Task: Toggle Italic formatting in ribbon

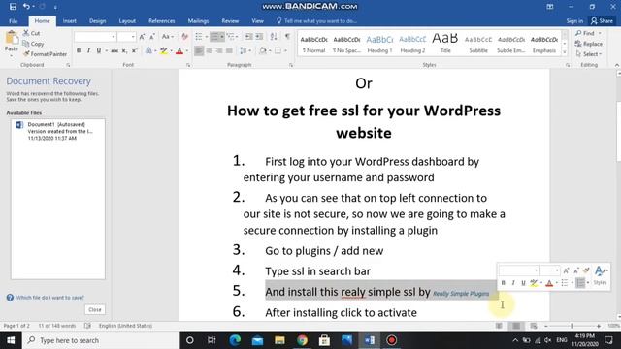Action: click(88, 50)
